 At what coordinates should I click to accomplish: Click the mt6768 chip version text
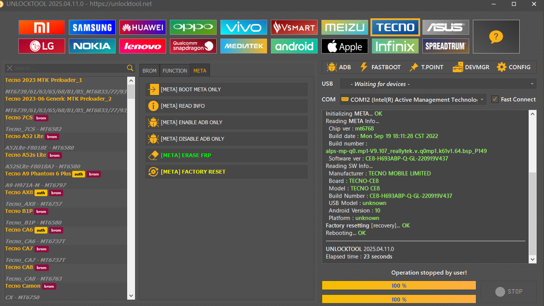(x=364, y=128)
